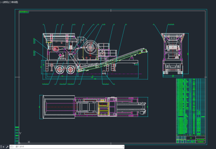The image size is (216, 149).
Task: Expand command history arrow at command line end
Action: pyautogui.click(x=123, y=147)
